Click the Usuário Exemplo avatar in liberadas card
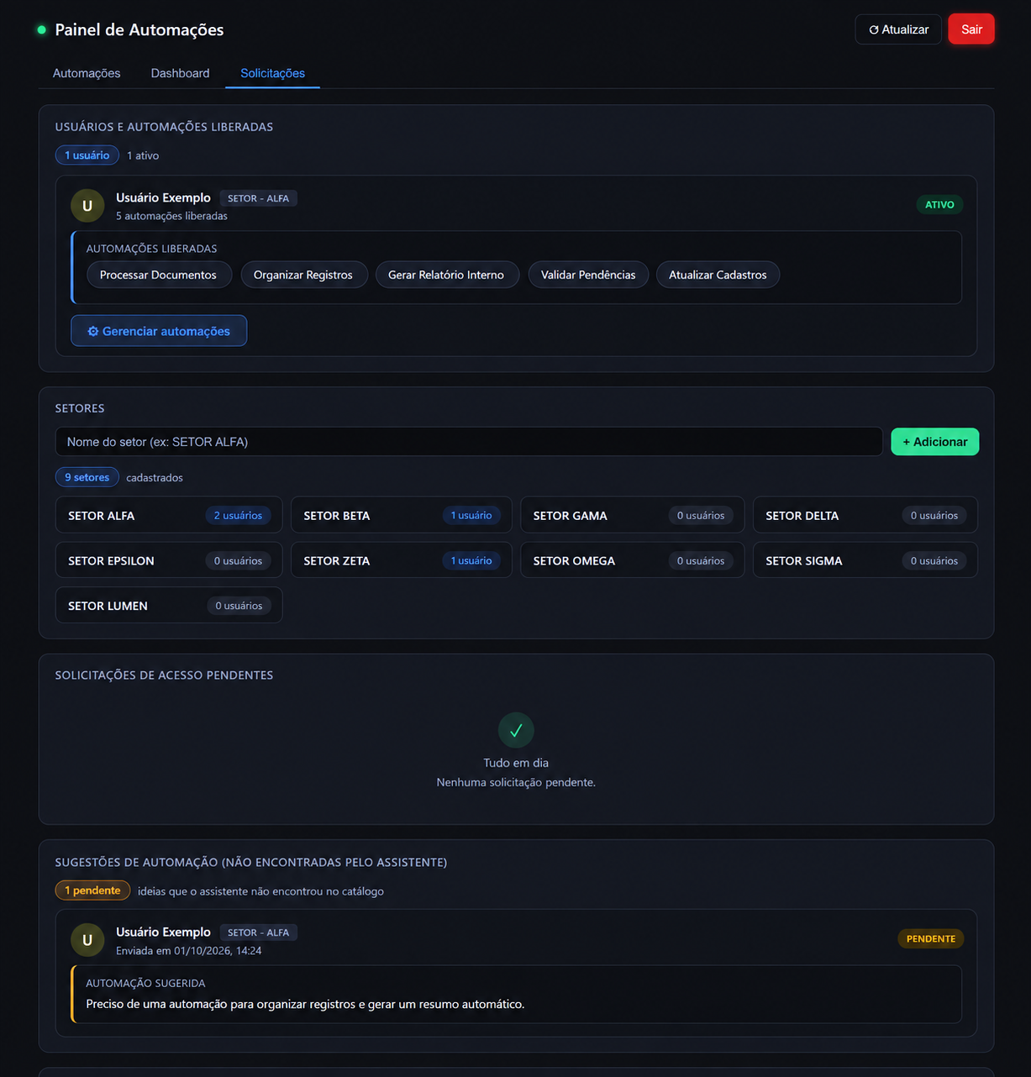The image size is (1031, 1077). (87, 206)
